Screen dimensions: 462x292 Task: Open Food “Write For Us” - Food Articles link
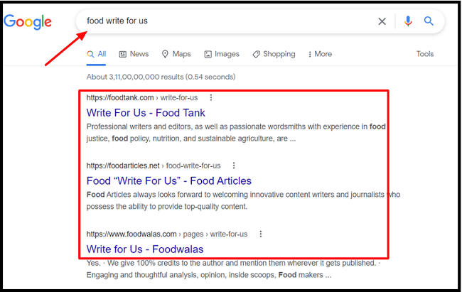tap(169, 181)
